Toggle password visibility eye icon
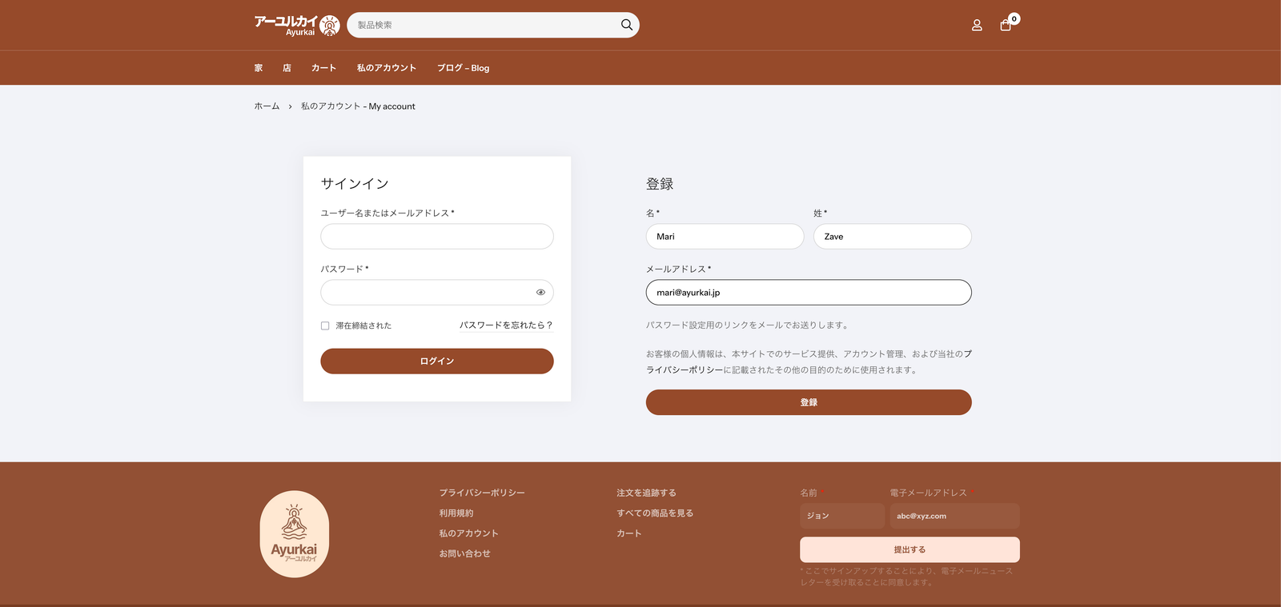1281x607 pixels. pos(540,293)
